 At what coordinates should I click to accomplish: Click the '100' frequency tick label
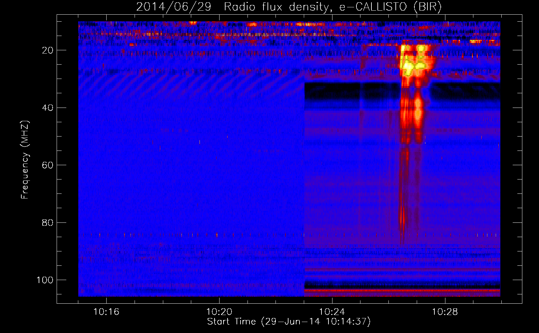pos(45,280)
